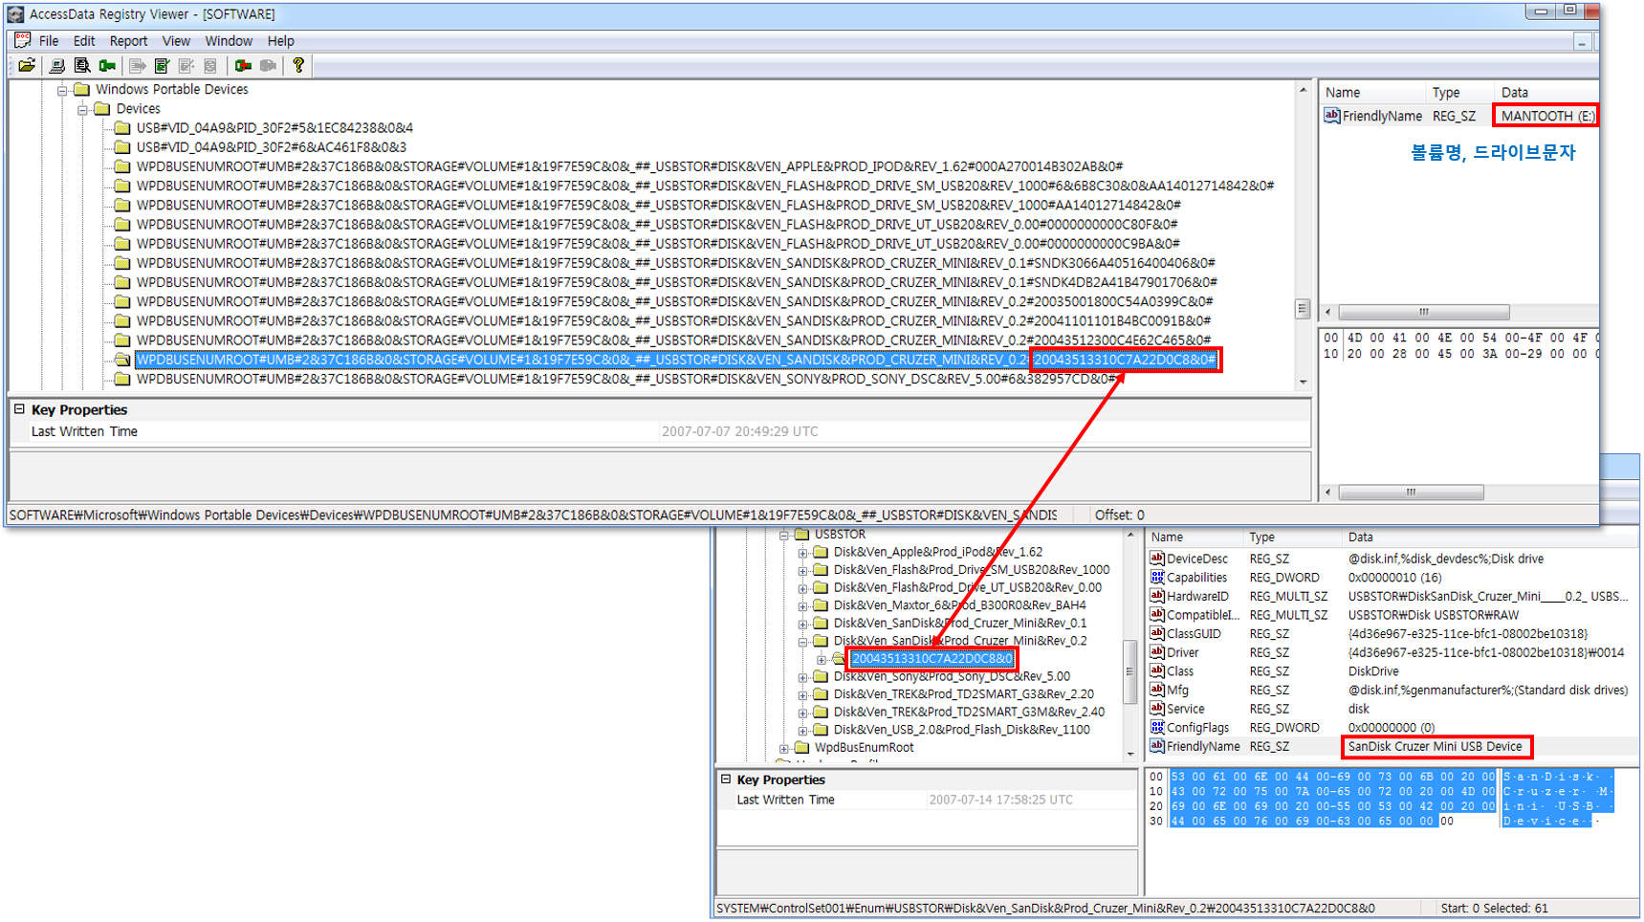Image resolution: width=1644 pixels, height=922 pixels.
Task: Click the folder icon of the APPLE IPOD device key
Action: [122, 166]
